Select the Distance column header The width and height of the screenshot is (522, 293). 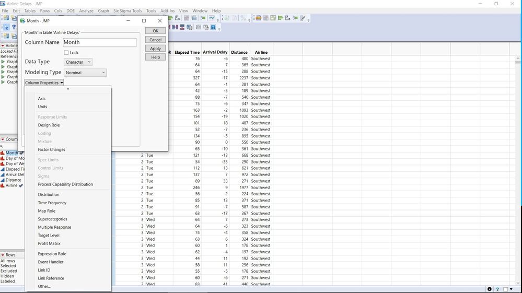point(239,52)
